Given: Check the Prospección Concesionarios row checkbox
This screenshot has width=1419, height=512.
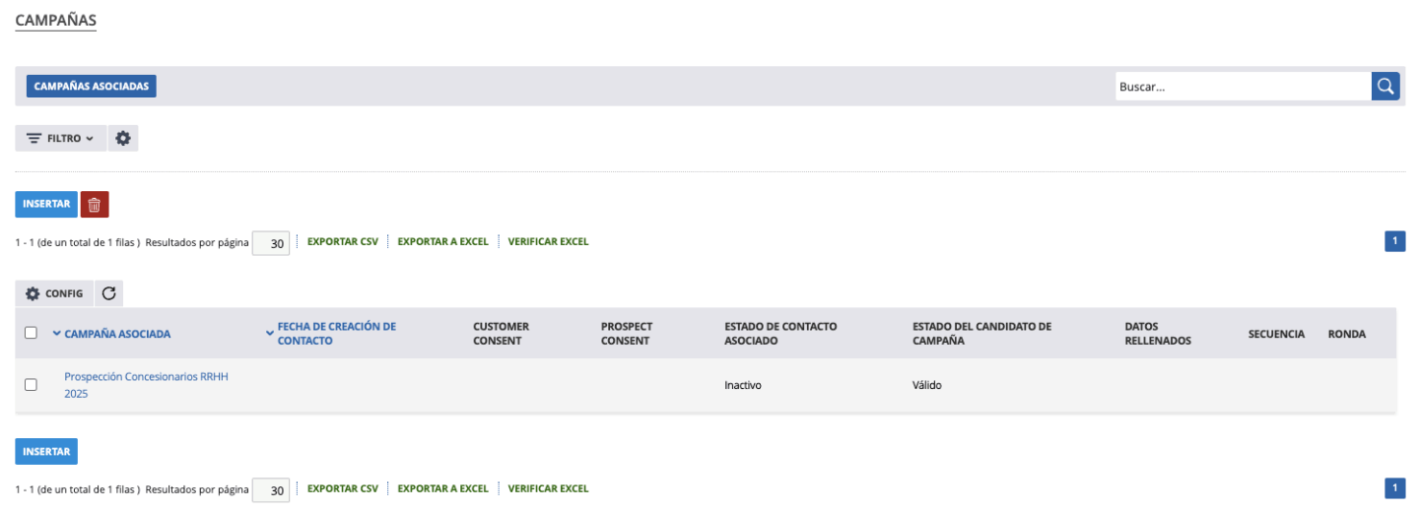Looking at the screenshot, I should [31, 384].
